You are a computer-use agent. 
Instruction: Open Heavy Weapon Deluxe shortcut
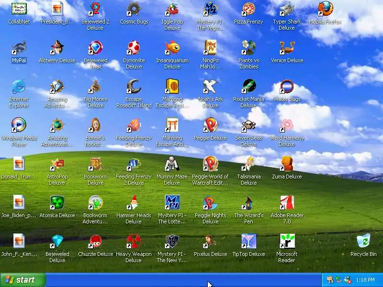coord(134,241)
